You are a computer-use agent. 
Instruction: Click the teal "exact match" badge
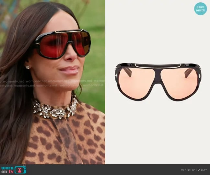201,9
